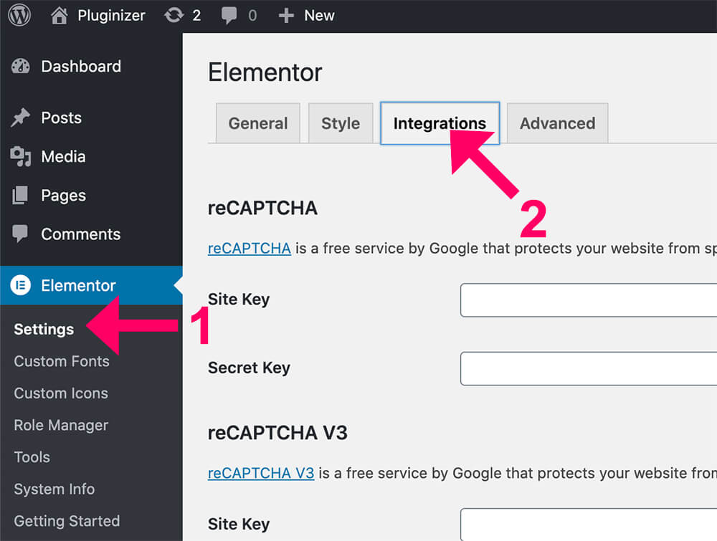Click the reCAPTCHA hyperlink

pyautogui.click(x=249, y=249)
